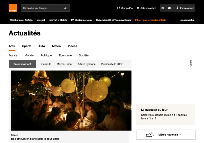Click the Donald Trump Iran question text
The height and width of the screenshot is (143, 204).
(164, 117)
